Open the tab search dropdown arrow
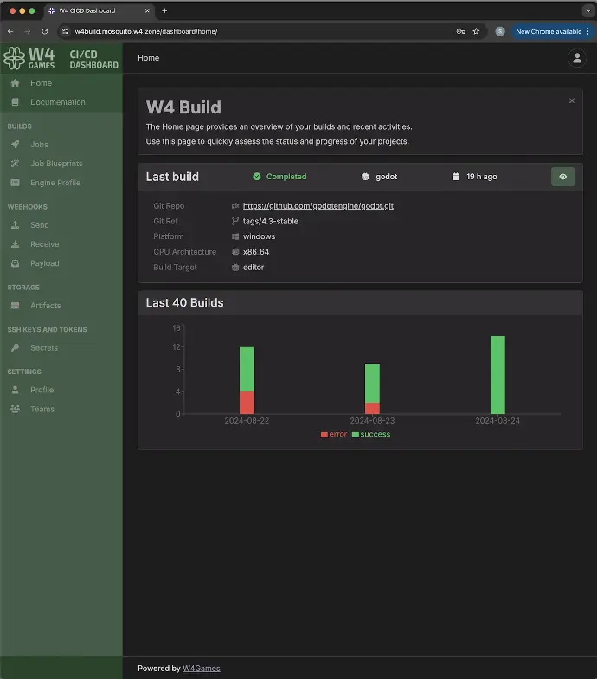The image size is (597, 679). [x=588, y=10]
